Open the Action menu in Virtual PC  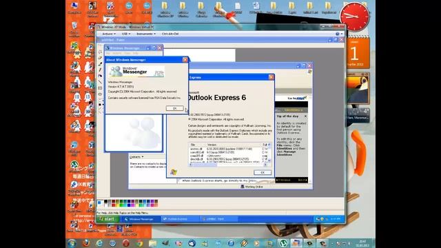coord(109,34)
